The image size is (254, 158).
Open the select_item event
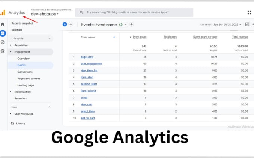tap(87, 111)
